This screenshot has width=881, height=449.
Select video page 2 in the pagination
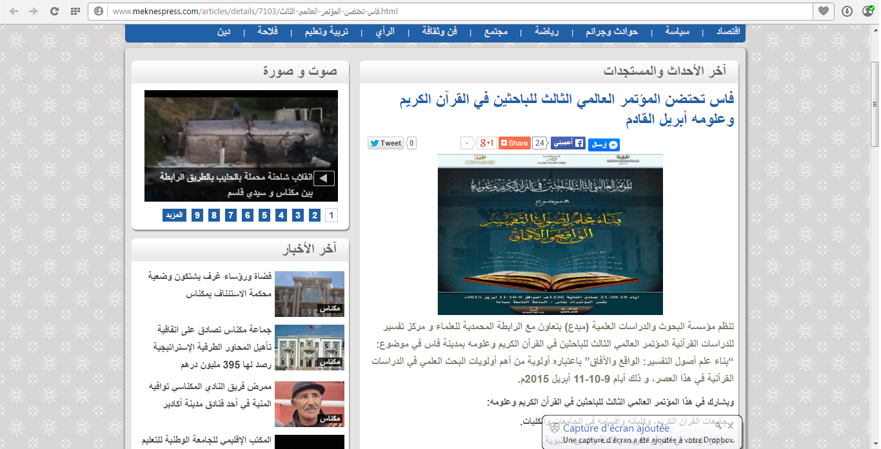click(314, 215)
